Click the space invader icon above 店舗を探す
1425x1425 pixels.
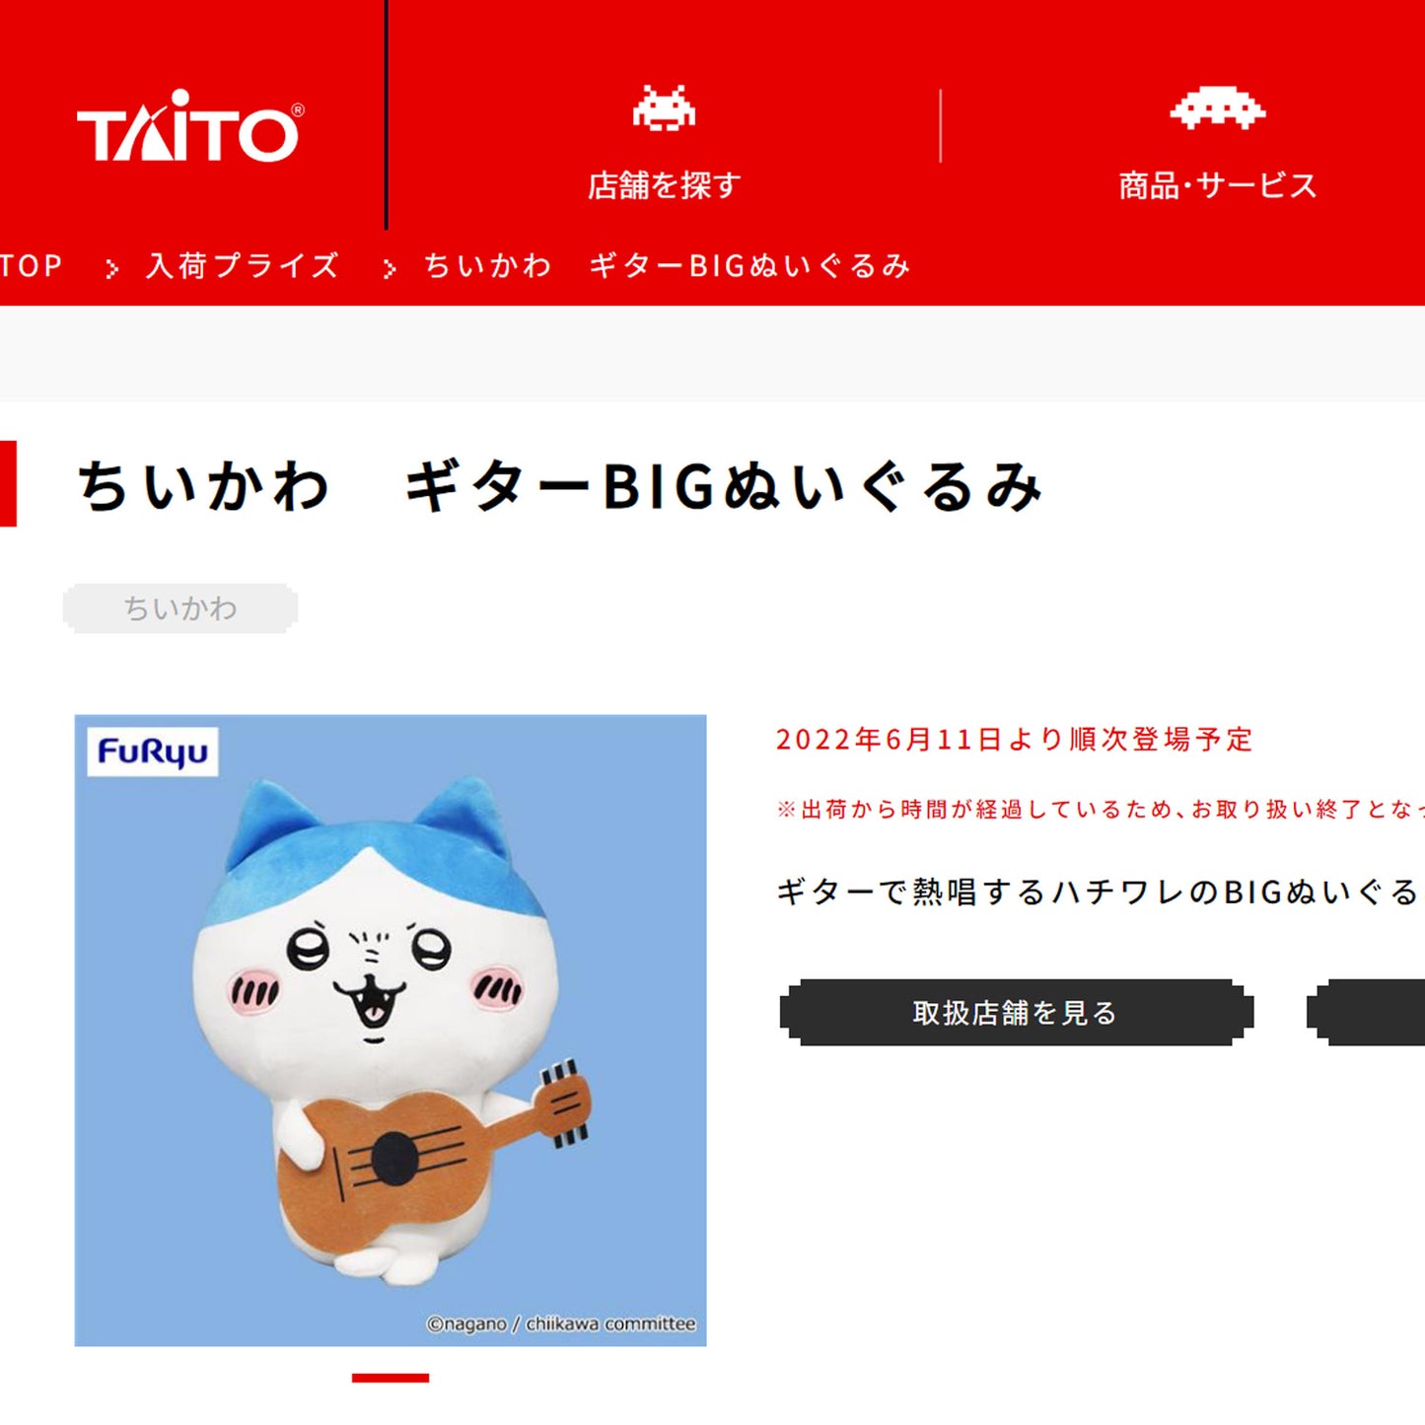click(664, 108)
